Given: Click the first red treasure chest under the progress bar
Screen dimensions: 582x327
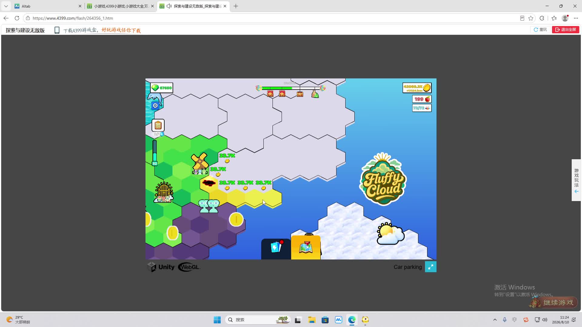Looking at the screenshot, I should 270,94.
